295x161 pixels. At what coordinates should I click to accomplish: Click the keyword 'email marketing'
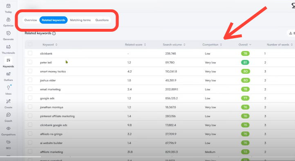pyautogui.click(x=50, y=89)
